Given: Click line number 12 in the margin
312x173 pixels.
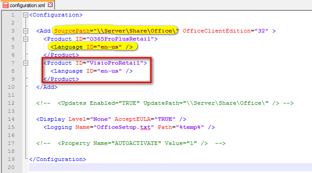Looking at the screenshot, I should [11, 103].
